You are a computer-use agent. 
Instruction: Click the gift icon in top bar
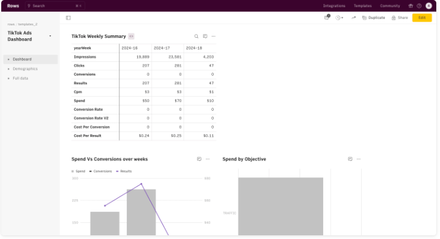pyautogui.click(x=411, y=6)
